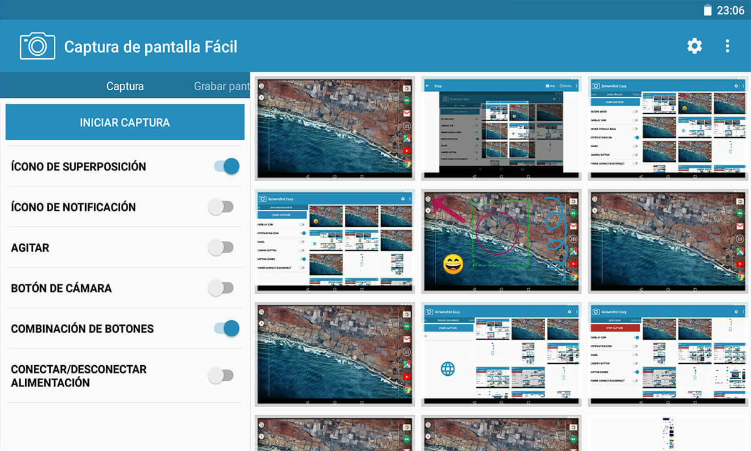The image size is (751, 451).
Task: Open the thumbnail showing the blue globe icon
Action: [501, 355]
